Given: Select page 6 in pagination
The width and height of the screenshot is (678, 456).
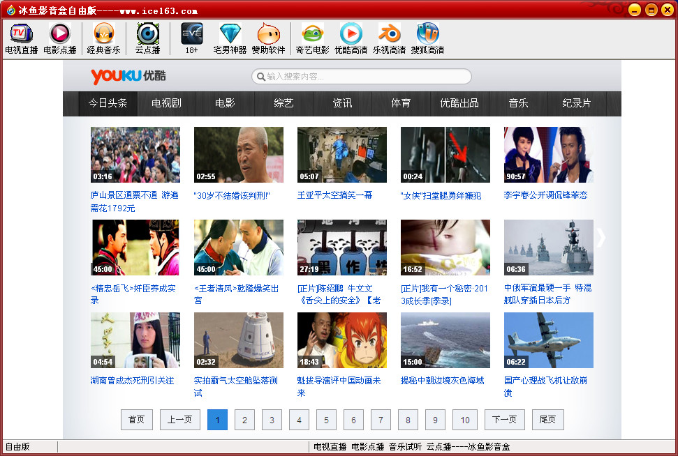Looking at the screenshot, I should coord(354,420).
